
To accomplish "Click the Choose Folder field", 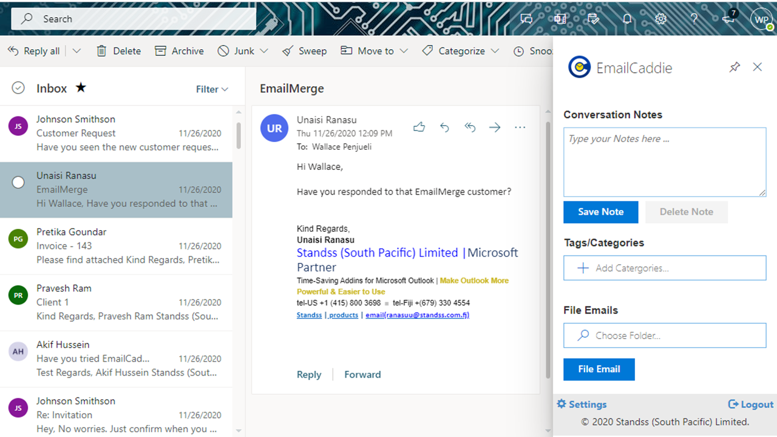I will point(665,335).
